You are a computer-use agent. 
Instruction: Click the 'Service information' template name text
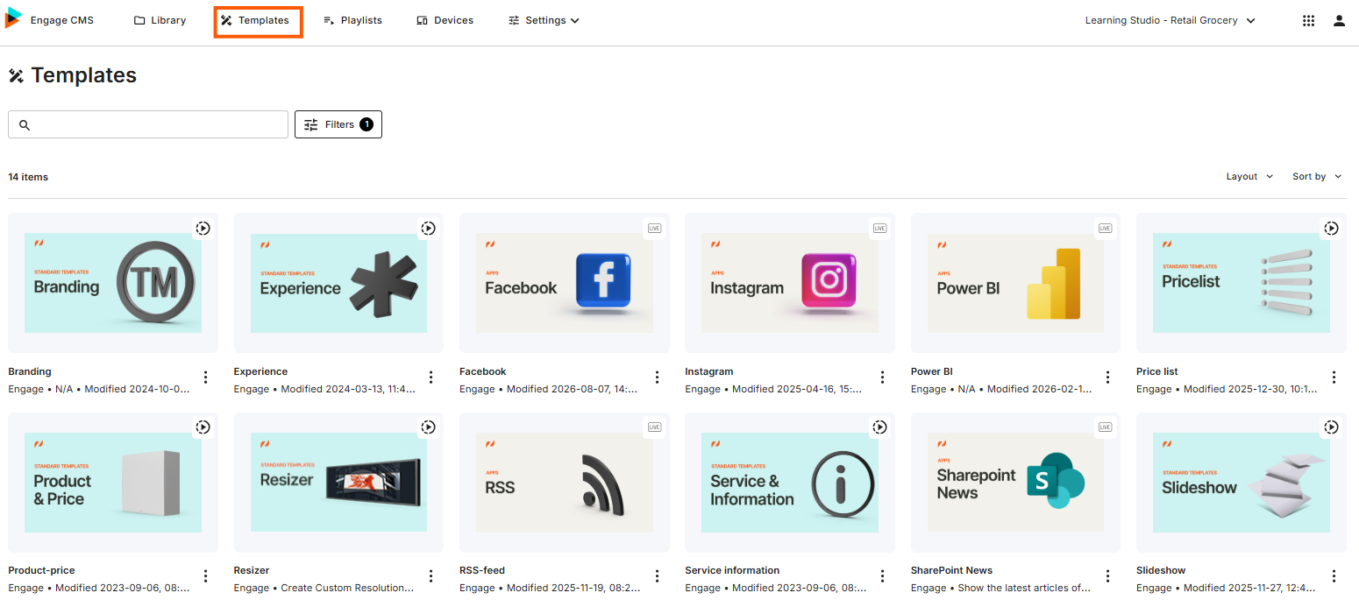pos(732,570)
